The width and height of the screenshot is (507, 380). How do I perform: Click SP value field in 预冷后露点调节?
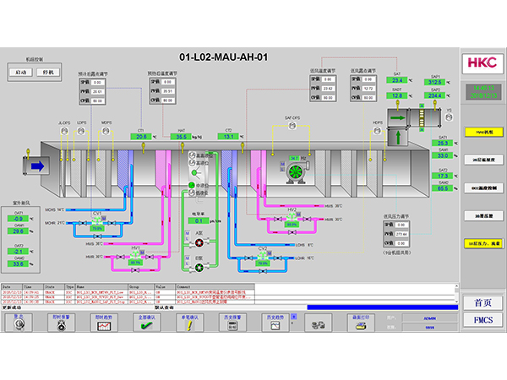[97, 83]
